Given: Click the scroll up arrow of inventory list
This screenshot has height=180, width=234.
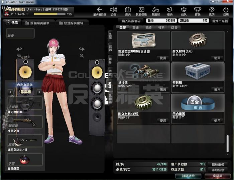Looking at the screenshot, I should coord(228,32).
